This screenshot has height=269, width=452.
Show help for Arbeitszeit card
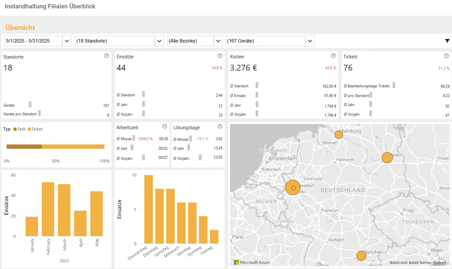tap(165, 126)
